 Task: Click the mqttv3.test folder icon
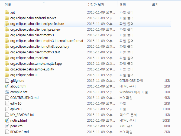tap(7, 52)
